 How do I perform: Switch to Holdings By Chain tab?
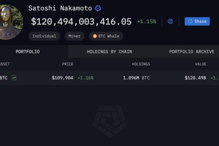(x=109, y=51)
